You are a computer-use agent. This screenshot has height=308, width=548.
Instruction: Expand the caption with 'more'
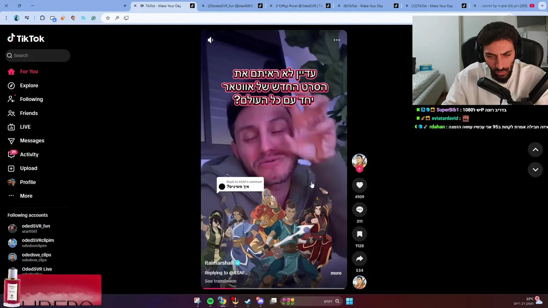[336, 273]
